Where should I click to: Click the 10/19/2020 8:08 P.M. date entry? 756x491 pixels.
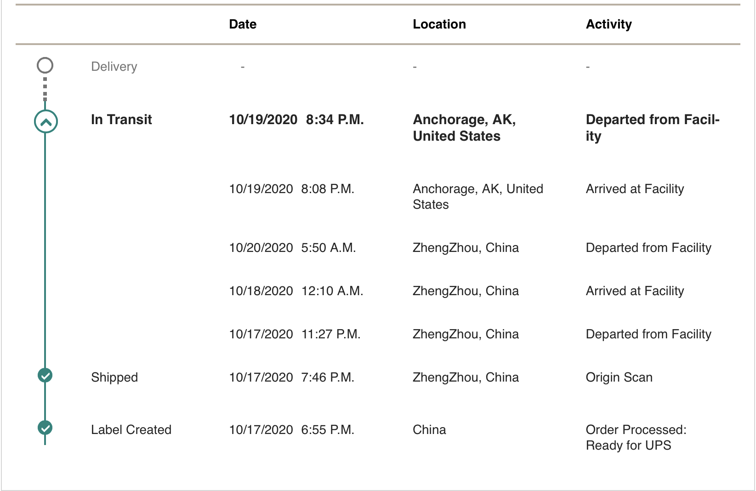click(x=291, y=189)
